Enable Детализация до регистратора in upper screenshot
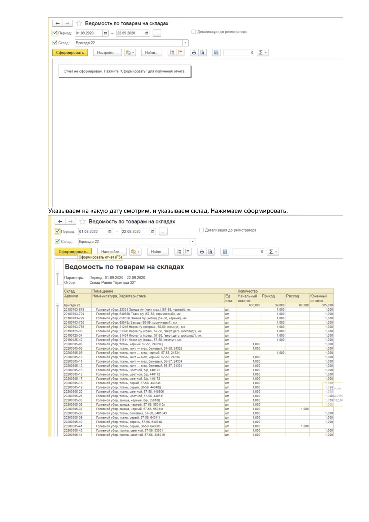 point(194,32)
